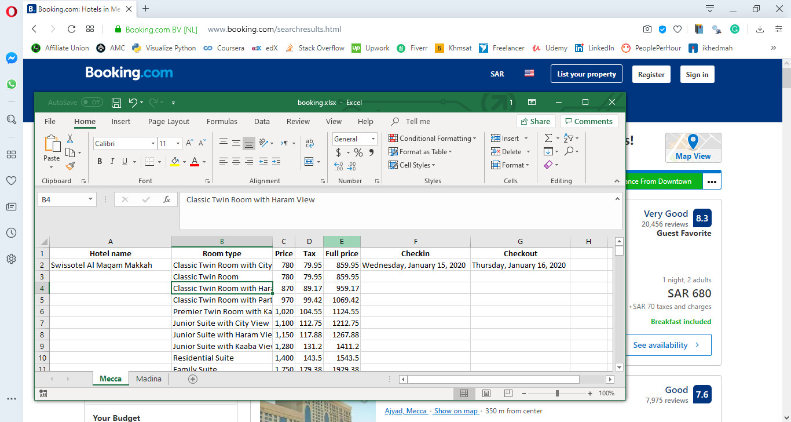Click the Format Painter brush icon
The height and width of the screenshot is (422, 791).
(70, 166)
